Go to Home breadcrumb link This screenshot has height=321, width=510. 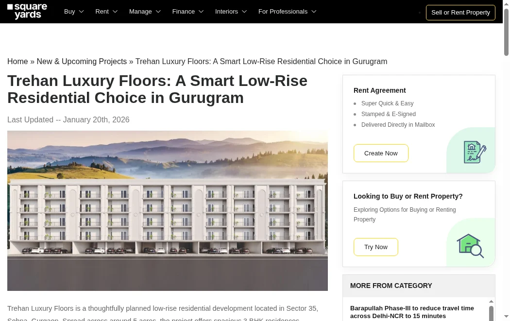point(17,62)
